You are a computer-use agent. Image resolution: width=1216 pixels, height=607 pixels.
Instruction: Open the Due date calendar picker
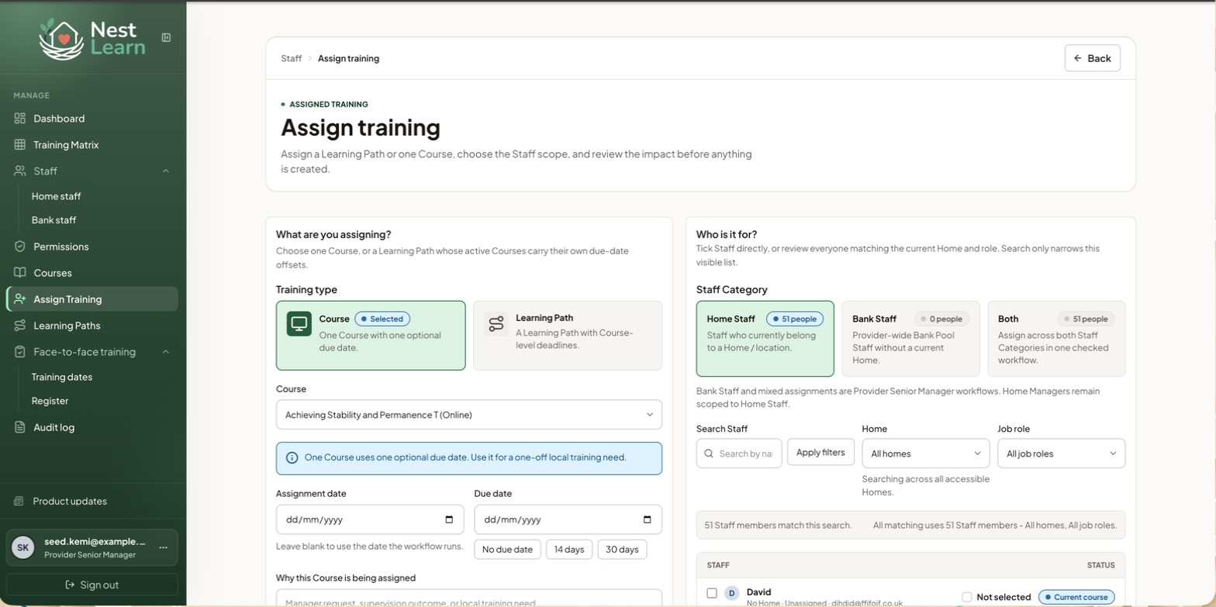click(x=648, y=519)
